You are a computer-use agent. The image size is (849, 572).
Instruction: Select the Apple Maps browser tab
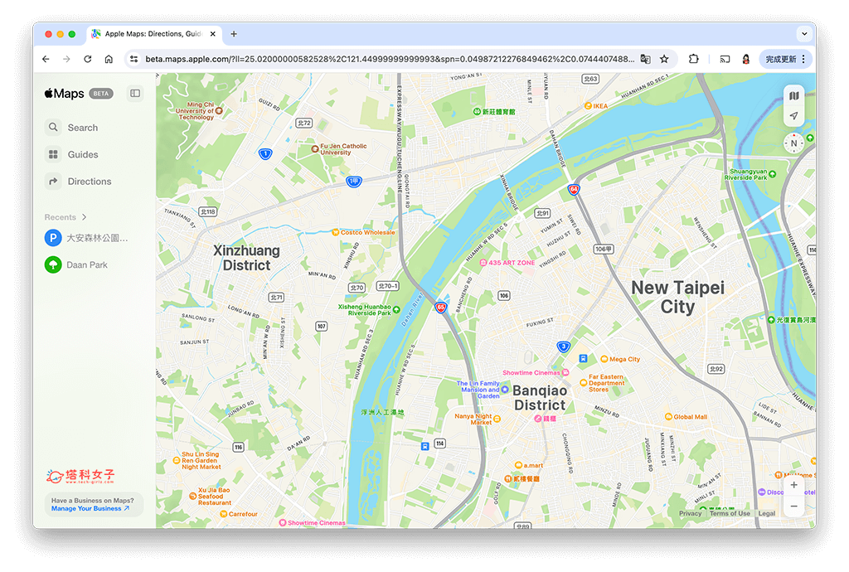tap(153, 33)
